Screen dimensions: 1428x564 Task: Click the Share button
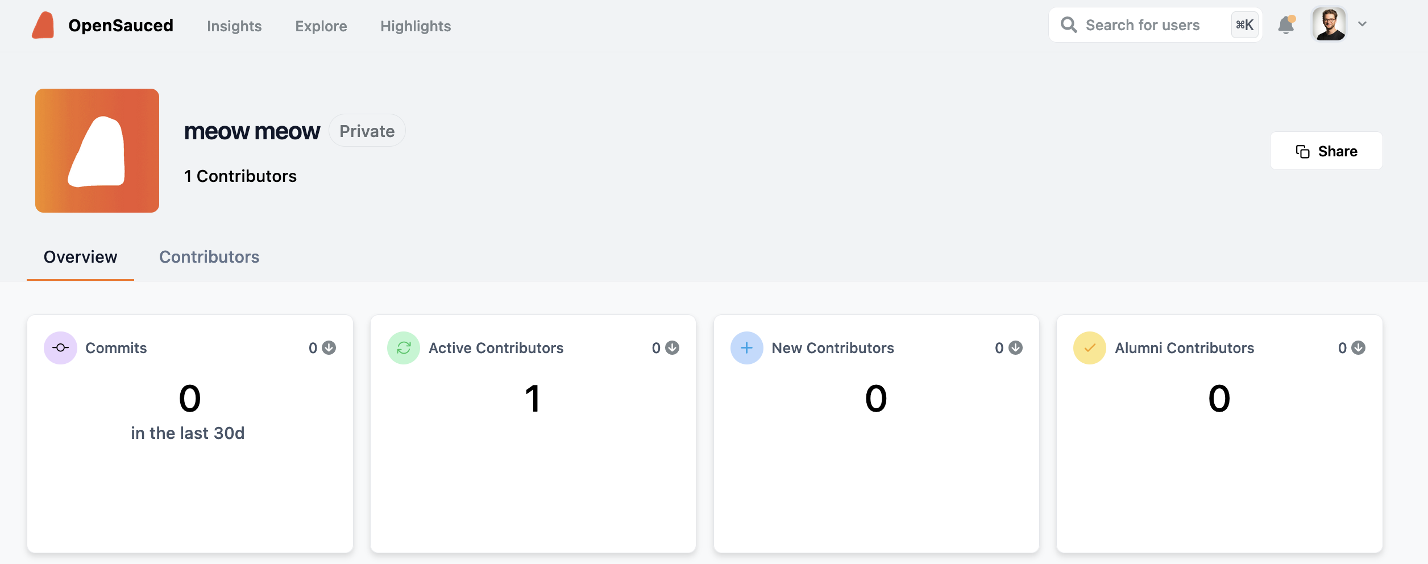click(1326, 151)
